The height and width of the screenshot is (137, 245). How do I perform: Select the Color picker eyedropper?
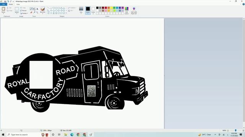(34, 13)
